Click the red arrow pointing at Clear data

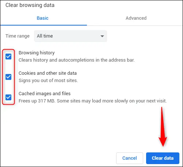click(163, 127)
